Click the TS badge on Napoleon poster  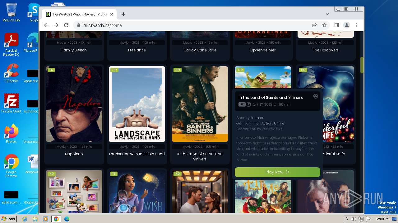(x=51, y=70)
